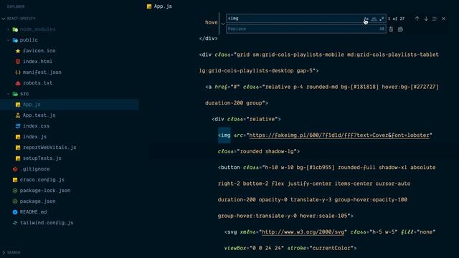459x258 pixels.
Task: Click the JS icon in App.js tab
Action: pos(149,6)
